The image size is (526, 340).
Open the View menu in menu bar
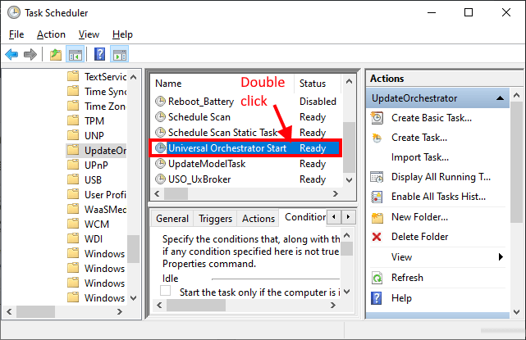pos(89,34)
